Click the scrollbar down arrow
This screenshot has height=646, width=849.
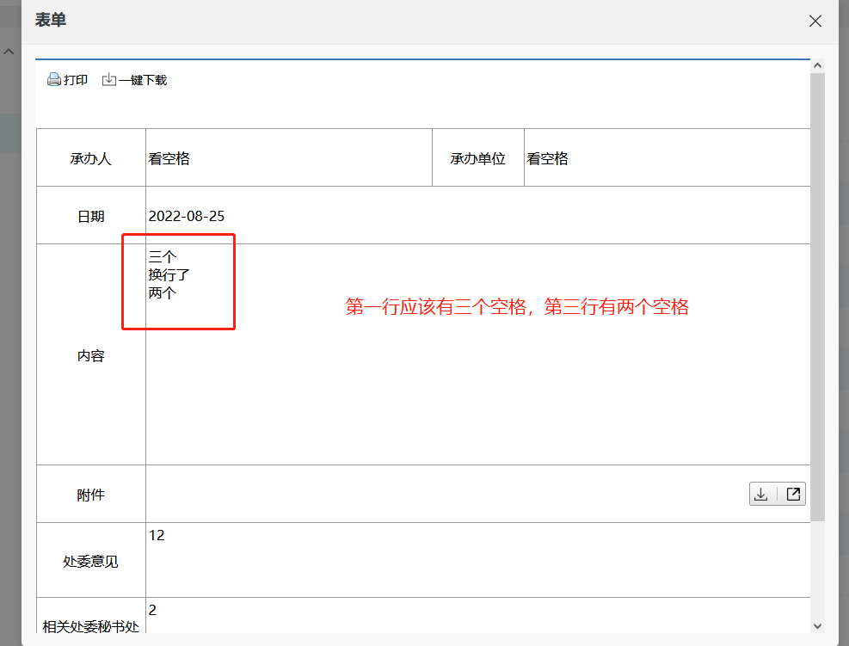point(817,626)
